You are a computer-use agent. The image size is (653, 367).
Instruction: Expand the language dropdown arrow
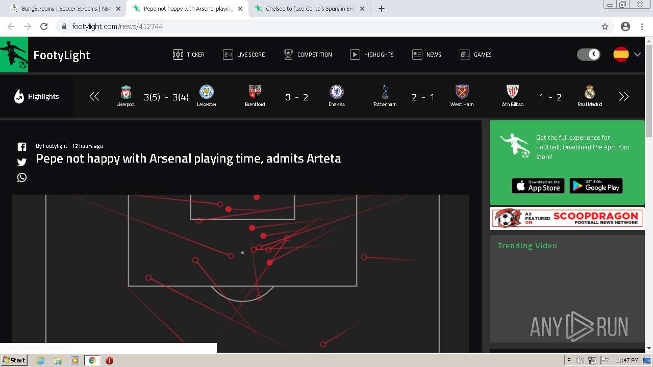(x=637, y=55)
